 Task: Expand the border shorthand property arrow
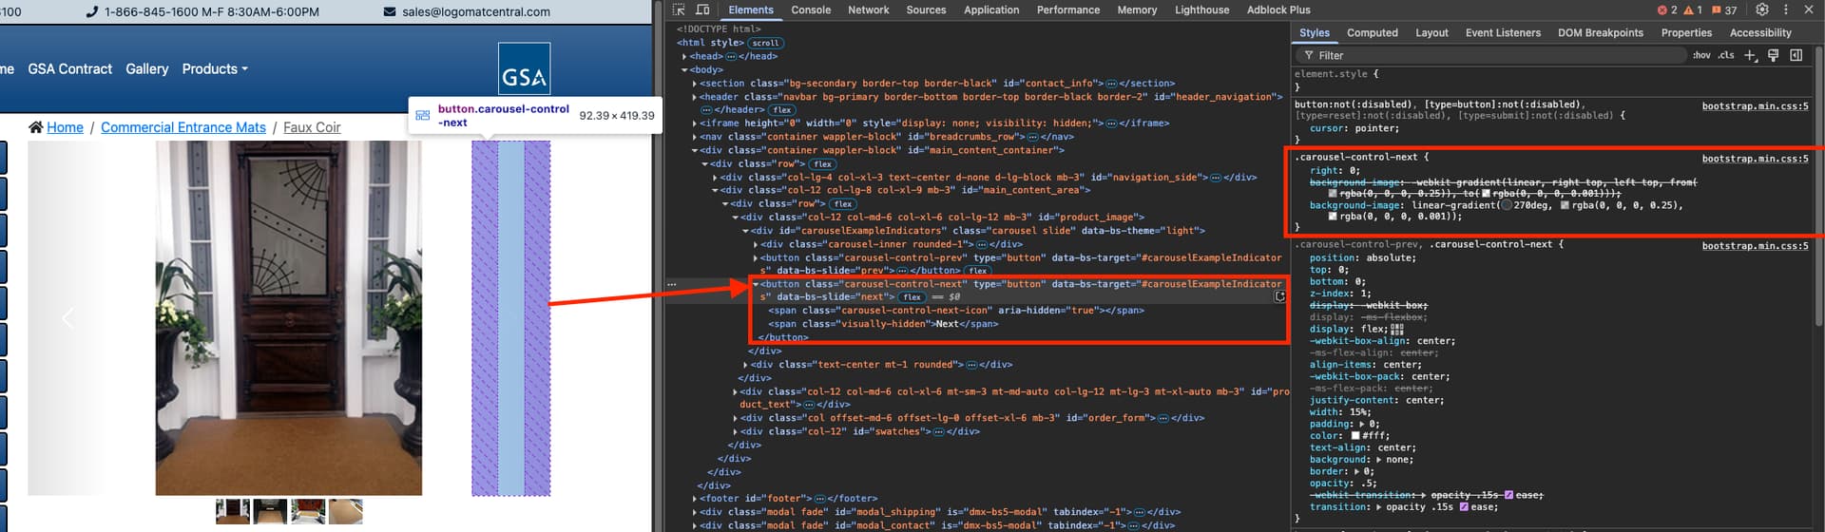1356,472
